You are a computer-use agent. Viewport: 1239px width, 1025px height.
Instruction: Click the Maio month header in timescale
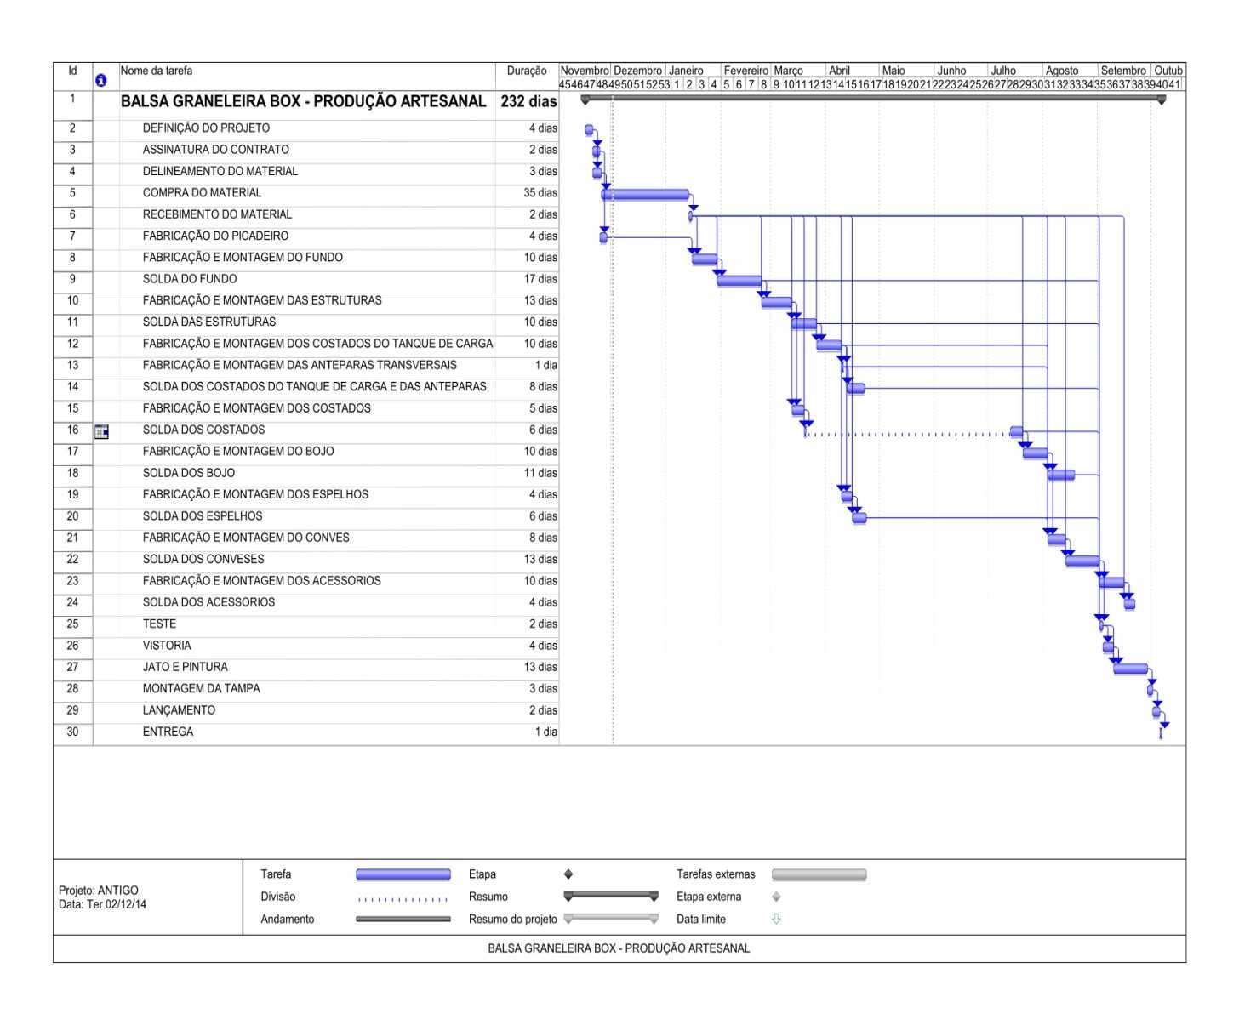coord(894,71)
